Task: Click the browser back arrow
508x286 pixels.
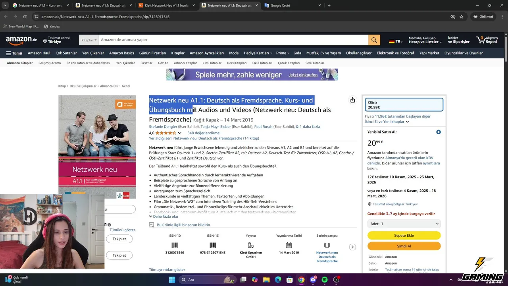Action: pyautogui.click(x=6, y=17)
